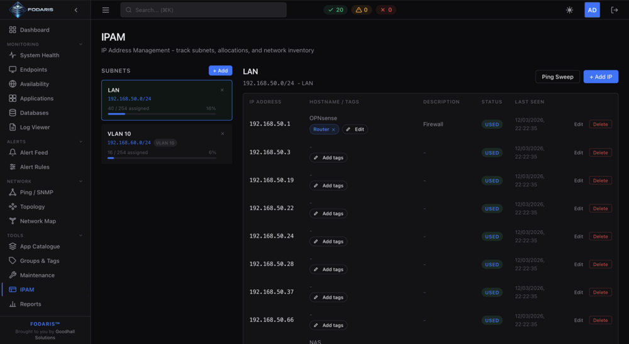Screen dimensions: 629x344
Task: Click the USED status of 192.168.50.24
Action: coord(492,236)
